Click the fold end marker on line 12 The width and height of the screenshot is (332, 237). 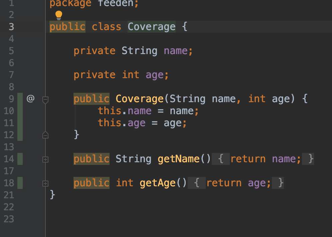(45, 135)
